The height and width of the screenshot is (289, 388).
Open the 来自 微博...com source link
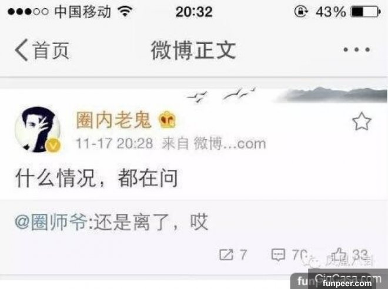point(214,143)
